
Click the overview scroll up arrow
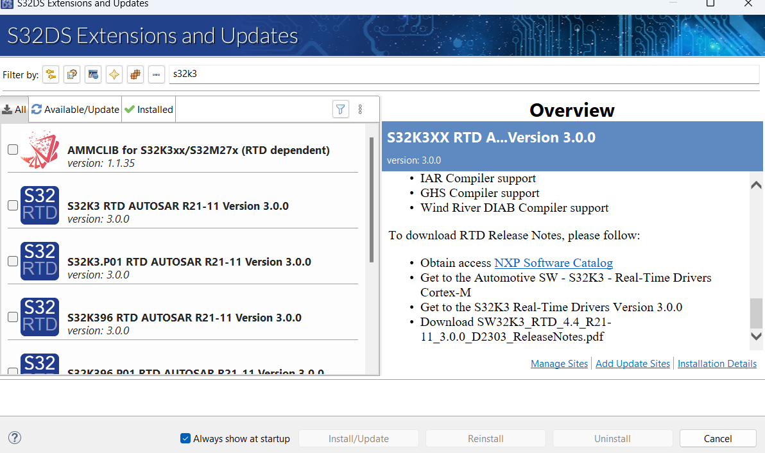pyautogui.click(x=756, y=185)
